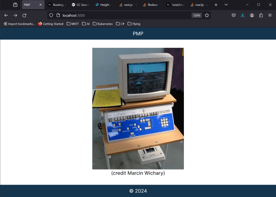Open the Firefox hamburger application menu

click(270, 15)
